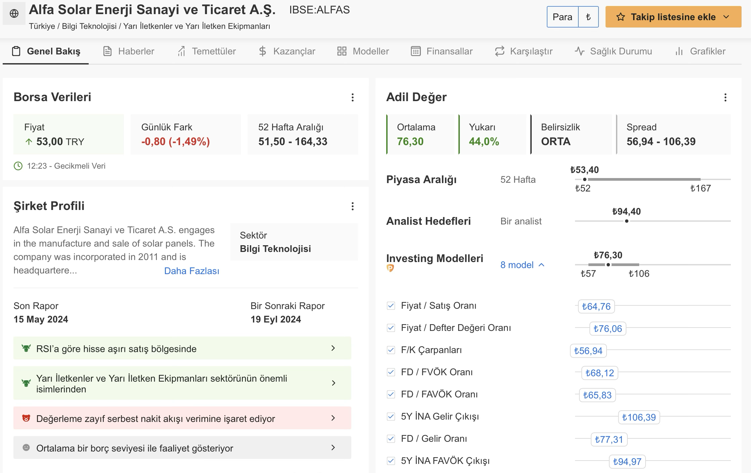The height and width of the screenshot is (473, 751).
Task: Go to Finansallar tab
Action: point(442,51)
